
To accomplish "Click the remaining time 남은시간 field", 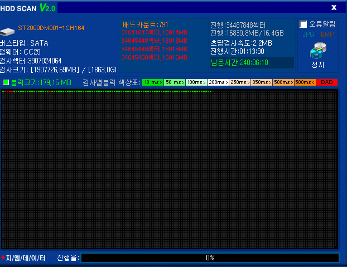I will click(x=239, y=62).
